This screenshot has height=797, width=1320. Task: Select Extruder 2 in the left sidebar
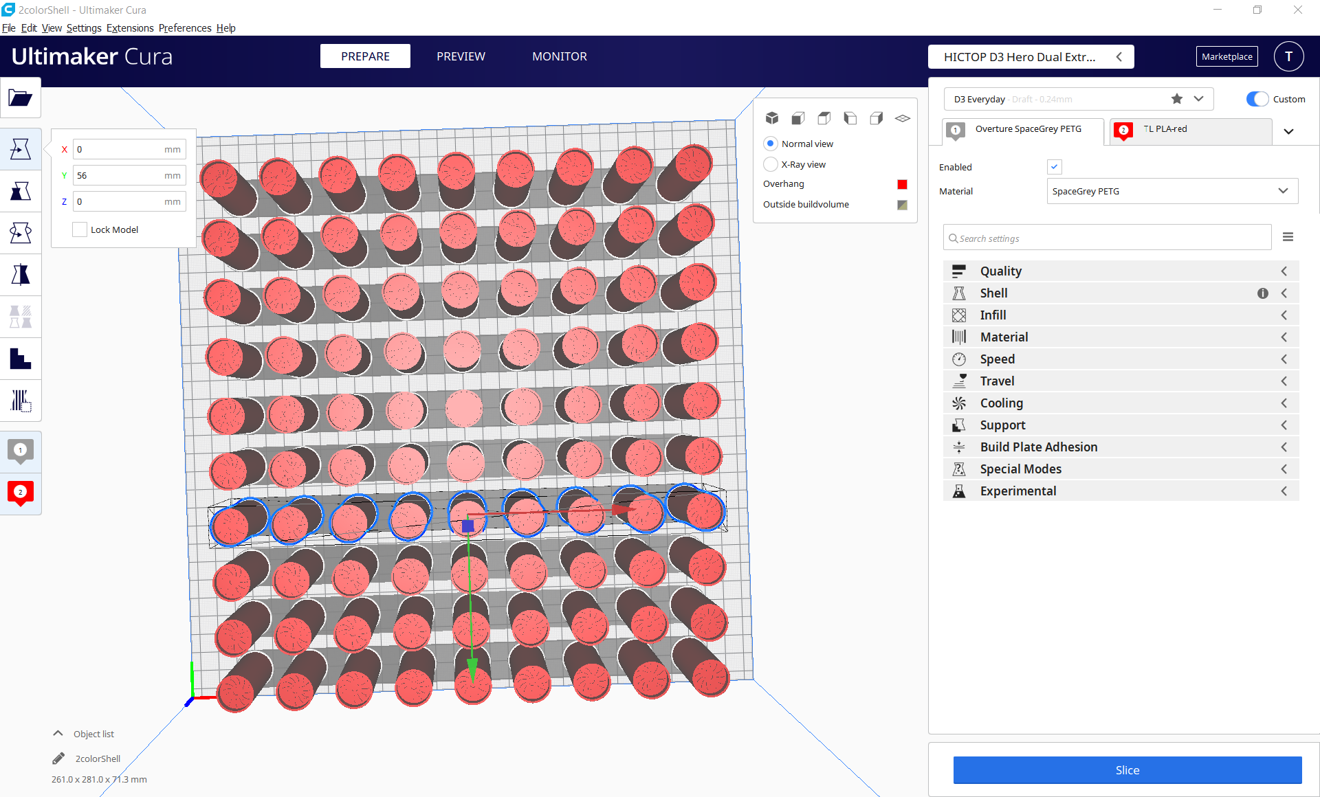tap(21, 493)
